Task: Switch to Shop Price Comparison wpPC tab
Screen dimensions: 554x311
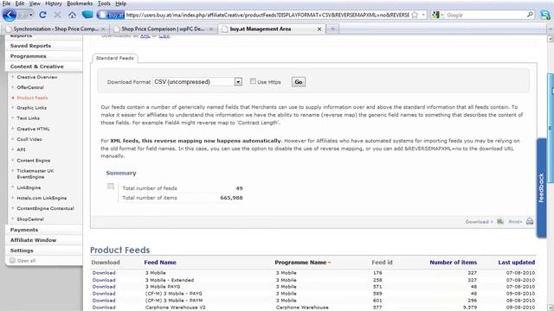Action: click(x=163, y=29)
